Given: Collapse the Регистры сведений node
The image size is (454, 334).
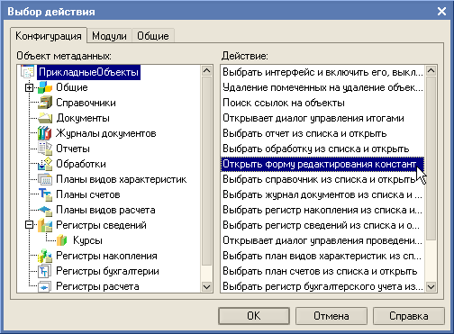Looking at the screenshot, I should (29, 225).
